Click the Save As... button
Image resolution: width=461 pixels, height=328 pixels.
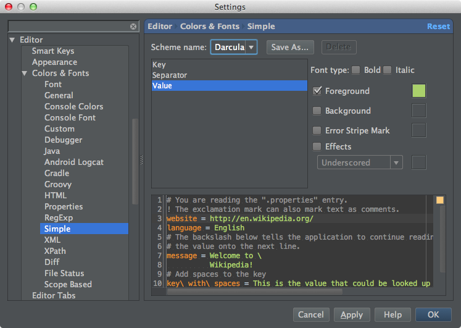290,47
